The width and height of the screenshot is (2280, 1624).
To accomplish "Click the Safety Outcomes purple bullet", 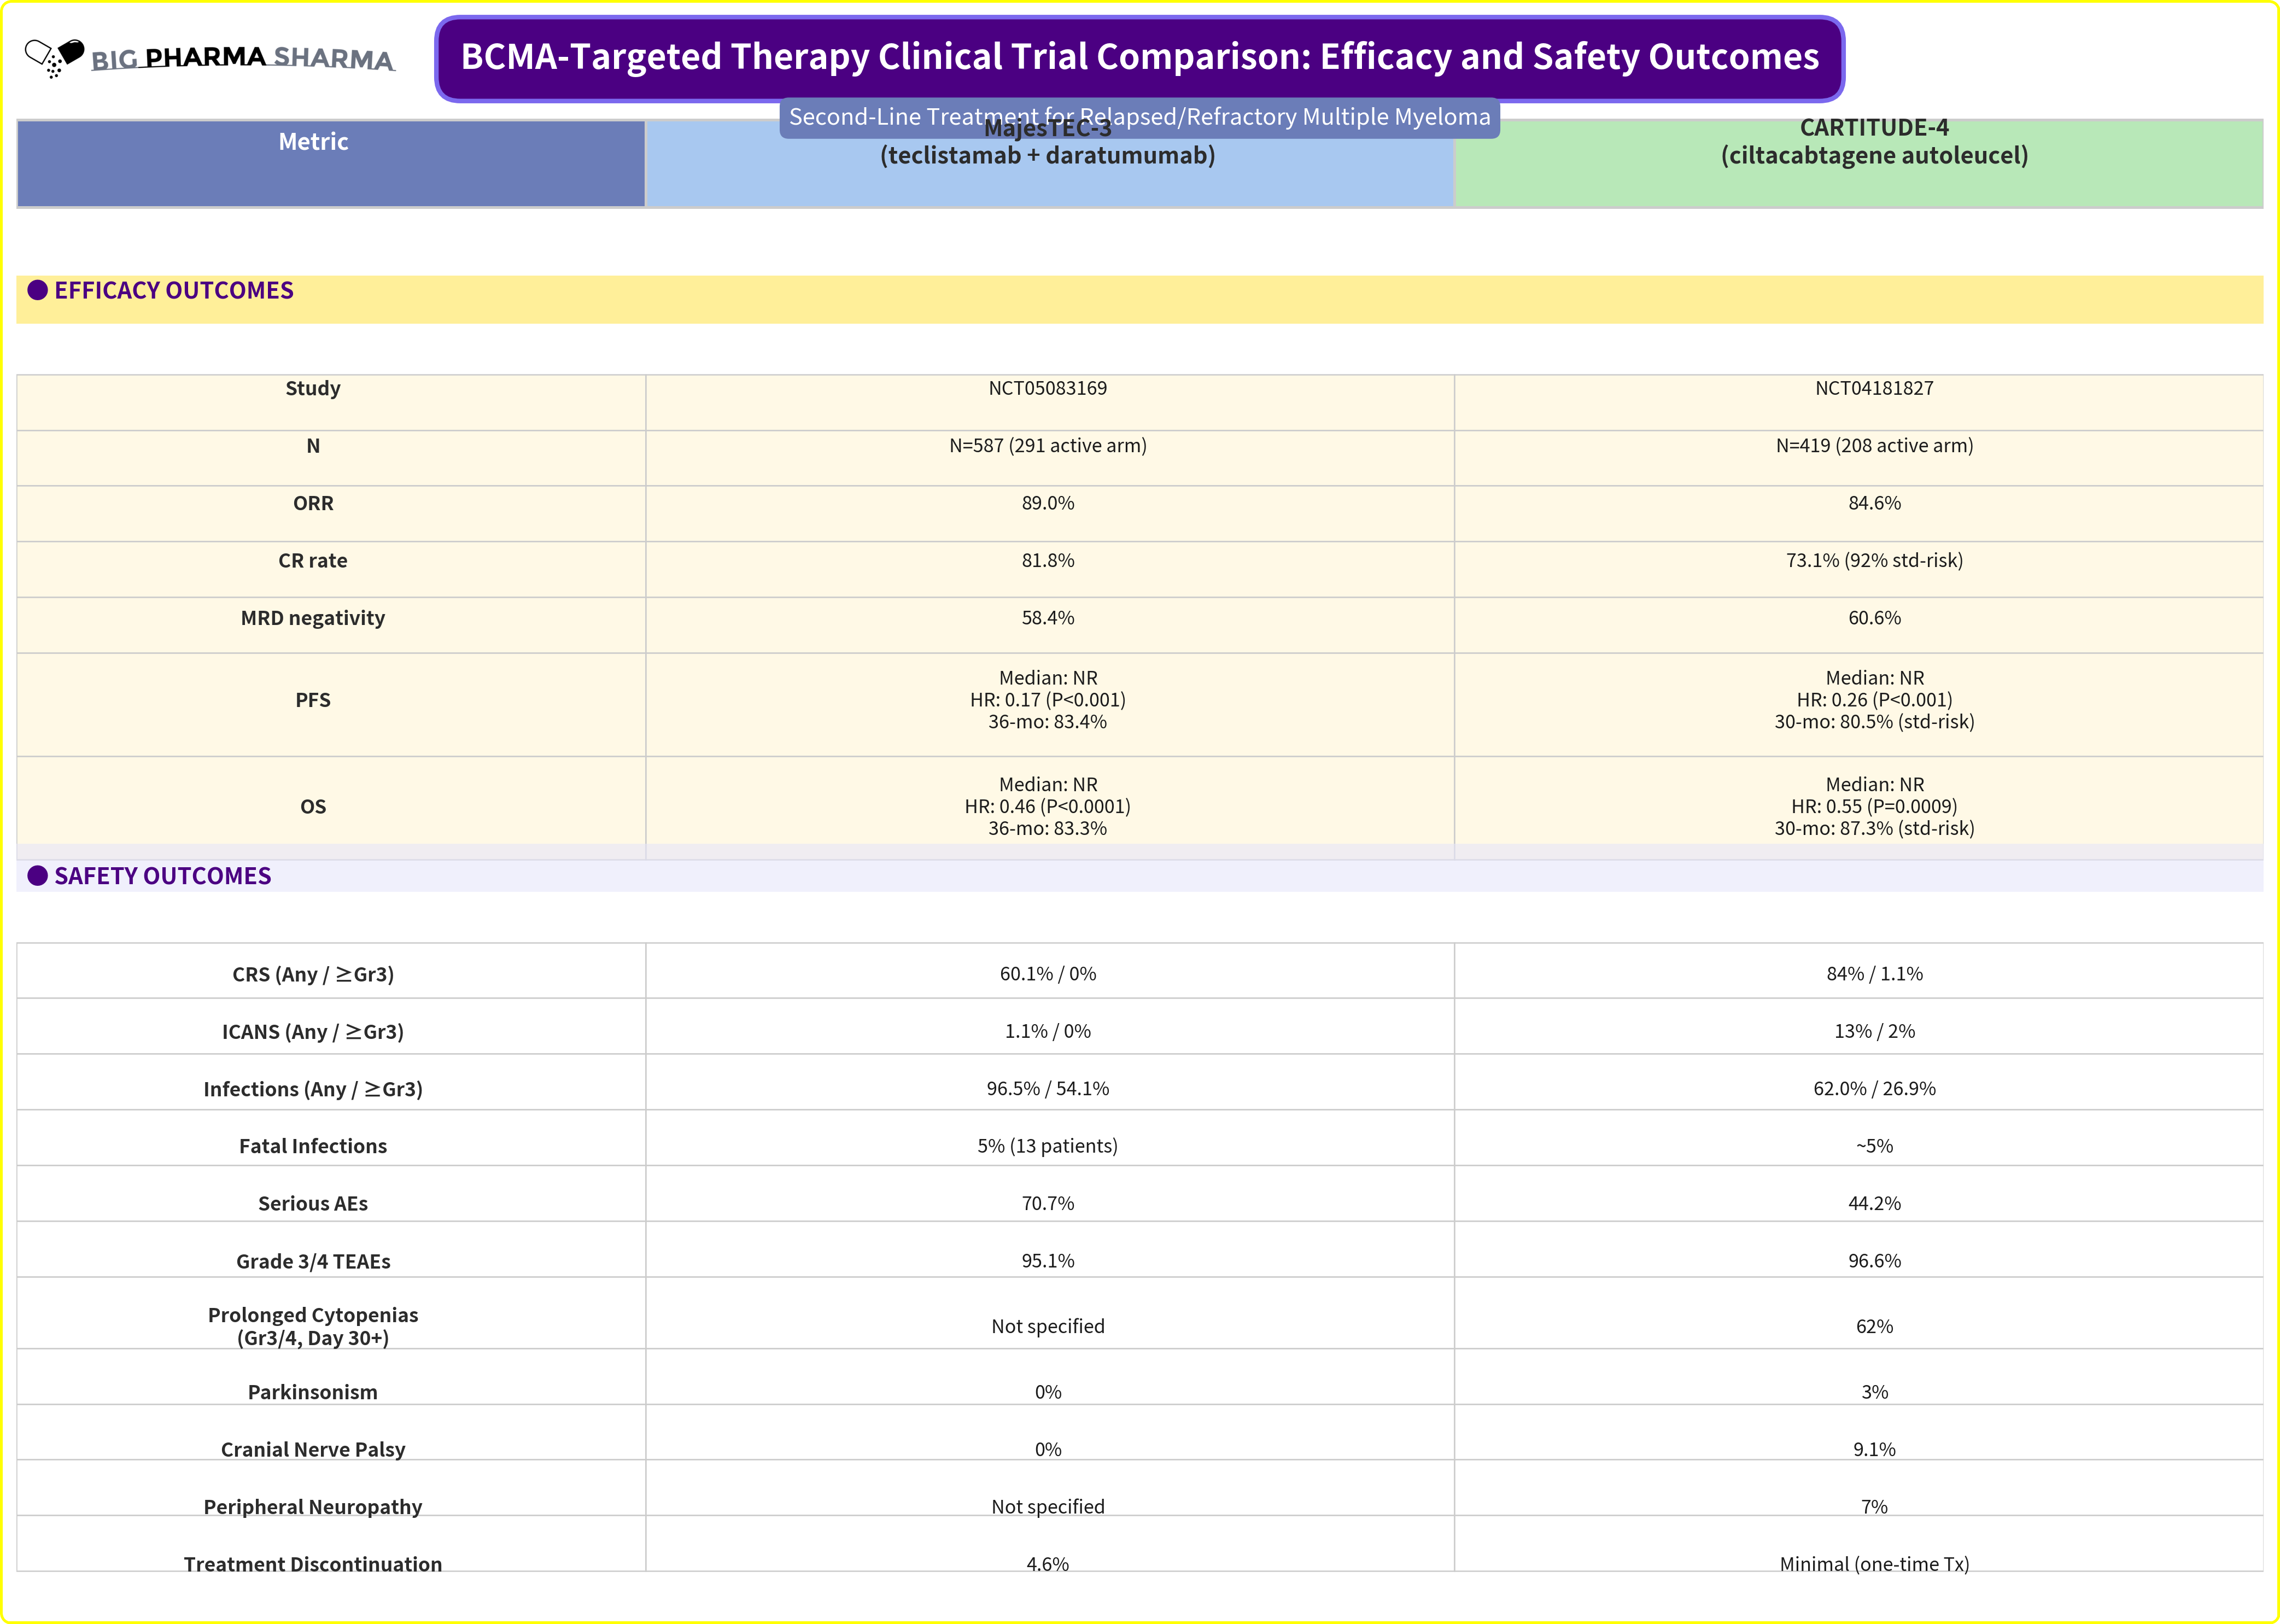I will coord(38,876).
